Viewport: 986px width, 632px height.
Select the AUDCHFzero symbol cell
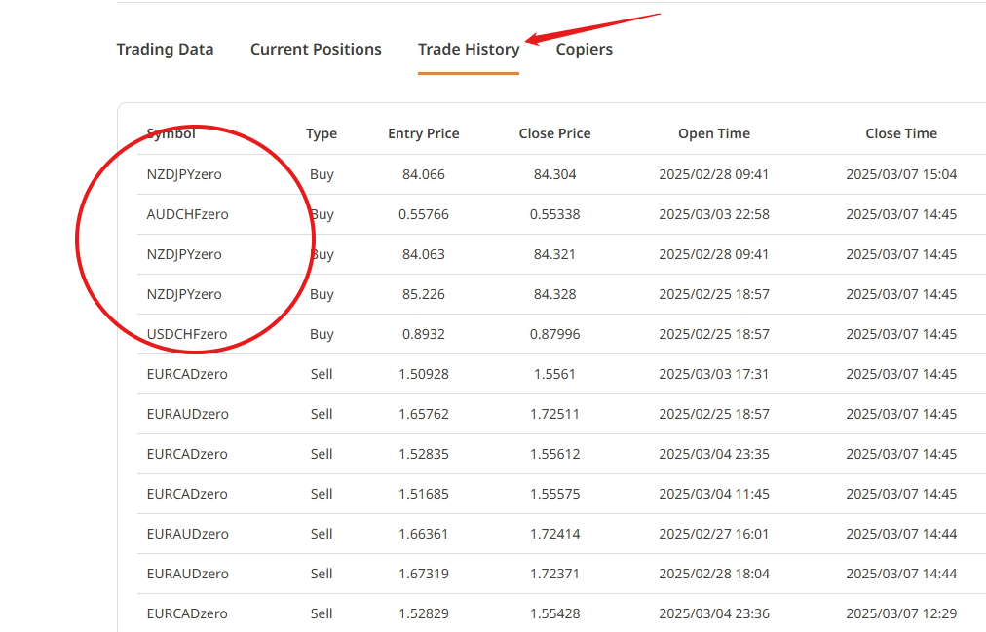point(188,214)
